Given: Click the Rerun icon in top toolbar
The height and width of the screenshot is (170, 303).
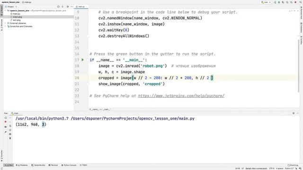Looking at the screenshot, I should pos(275,2).
